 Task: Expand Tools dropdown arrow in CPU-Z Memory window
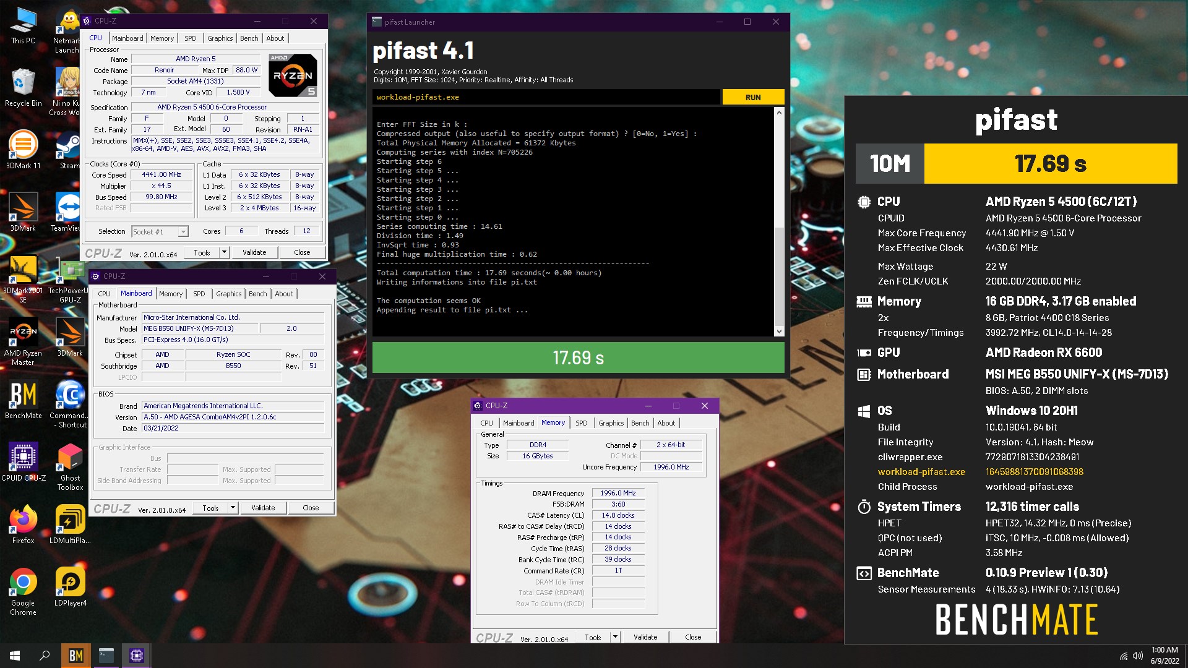(615, 637)
